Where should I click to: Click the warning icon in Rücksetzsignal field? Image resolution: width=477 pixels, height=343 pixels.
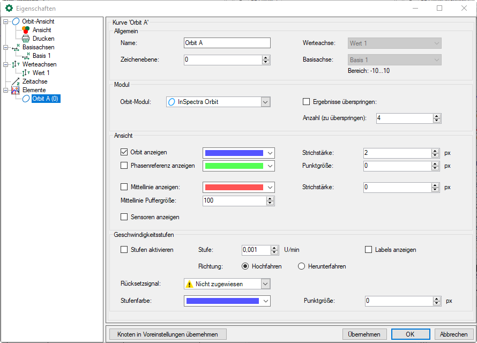click(x=190, y=284)
